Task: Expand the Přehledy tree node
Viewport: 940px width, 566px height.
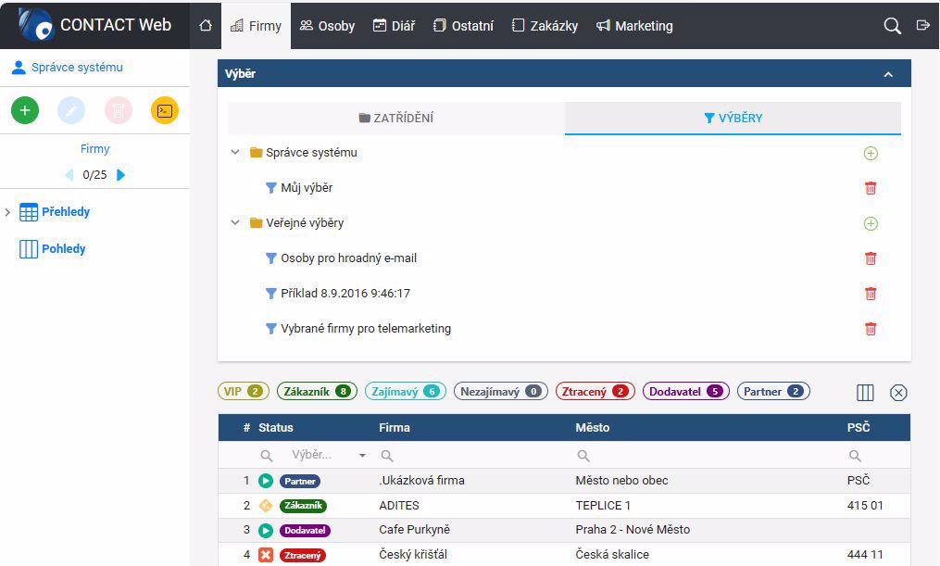Action: (7, 212)
